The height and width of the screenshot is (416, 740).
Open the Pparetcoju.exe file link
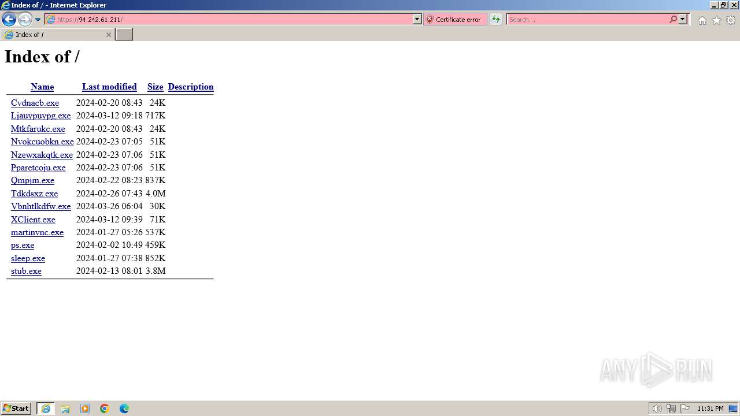38,168
